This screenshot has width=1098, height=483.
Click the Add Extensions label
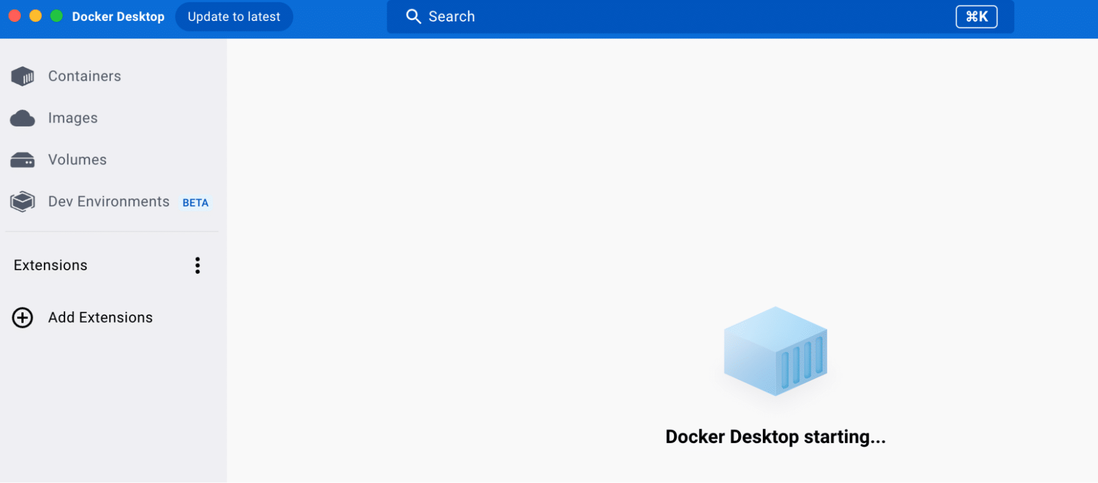[x=101, y=318]
